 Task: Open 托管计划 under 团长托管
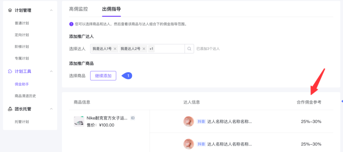tap(22, 122)
